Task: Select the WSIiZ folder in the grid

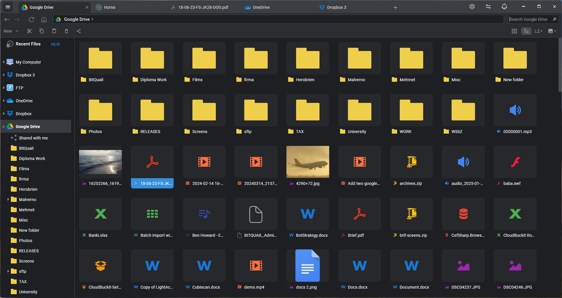Action: pyautogui.click(x=463, y=115)
